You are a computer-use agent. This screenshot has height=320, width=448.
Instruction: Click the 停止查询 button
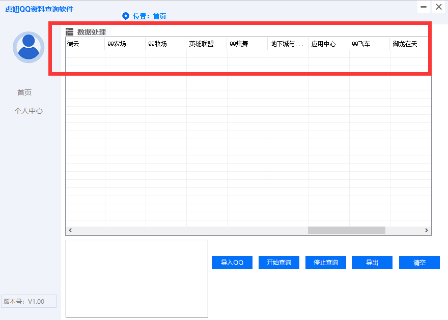pyautogui.click(x=326, y=263)
